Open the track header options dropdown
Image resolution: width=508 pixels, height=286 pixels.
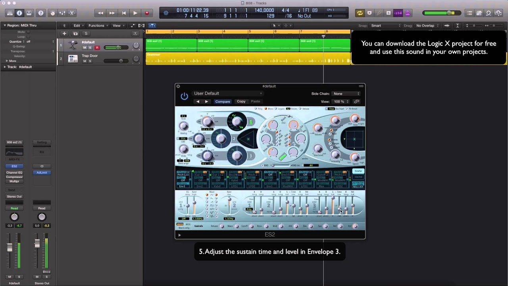pyautogui.click(x=135, y=34)
